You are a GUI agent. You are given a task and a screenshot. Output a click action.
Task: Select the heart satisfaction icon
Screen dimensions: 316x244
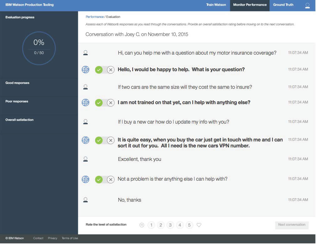pos(199,225)
